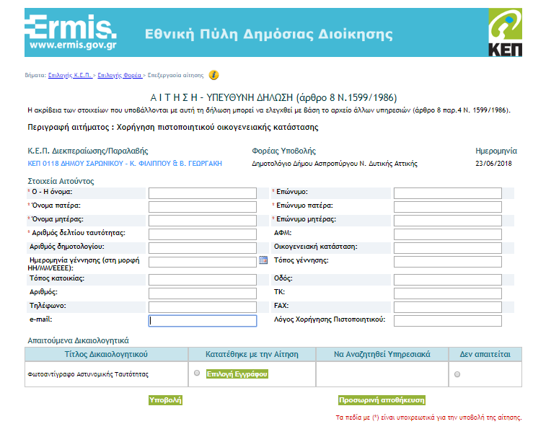
Task: Focus the Επώνυμο text field
Action: pos(447,193)
